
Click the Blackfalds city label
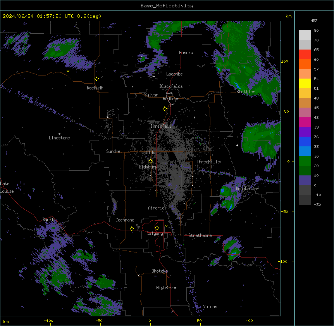click(x=171, y=86)
